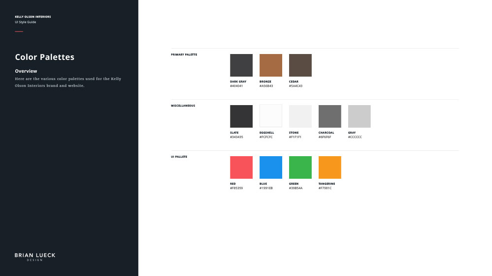Click the 'CEDAR' swatch name

coord(294,82)
